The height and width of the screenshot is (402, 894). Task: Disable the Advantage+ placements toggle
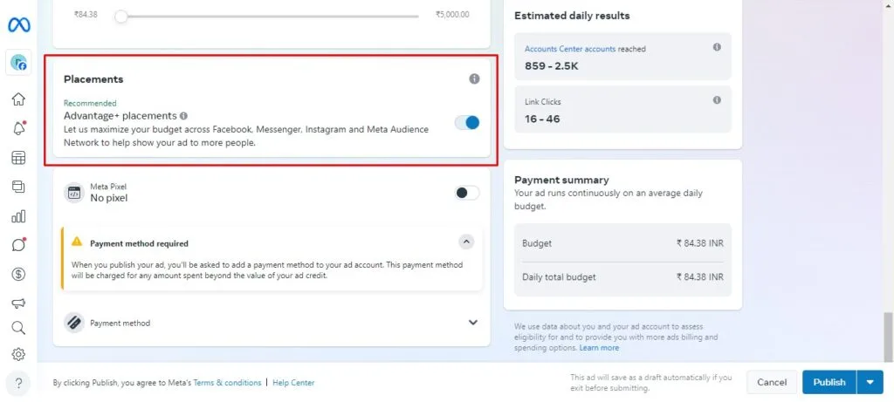click(x=467, y=122)
